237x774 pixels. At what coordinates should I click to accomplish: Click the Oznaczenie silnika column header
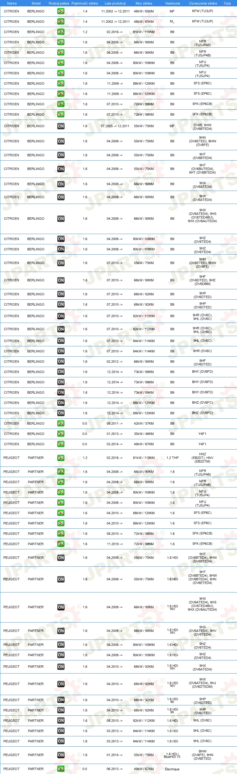point(203,3)
